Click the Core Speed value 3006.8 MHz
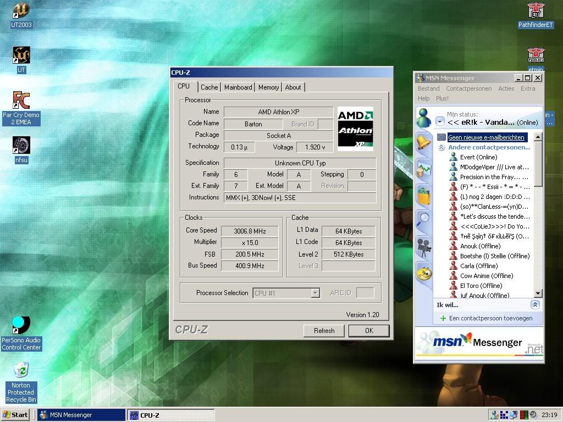 [x=250, y=231]
